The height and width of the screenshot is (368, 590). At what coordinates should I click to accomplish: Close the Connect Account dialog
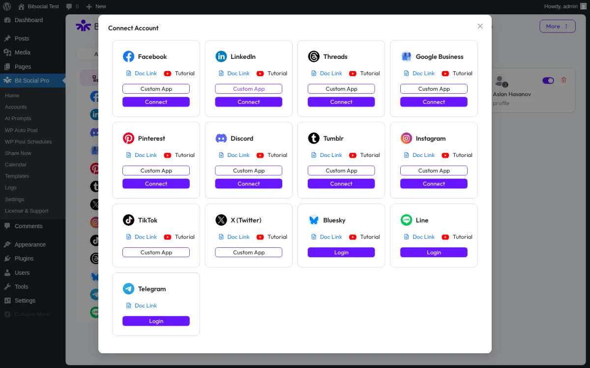pos(480,26)
